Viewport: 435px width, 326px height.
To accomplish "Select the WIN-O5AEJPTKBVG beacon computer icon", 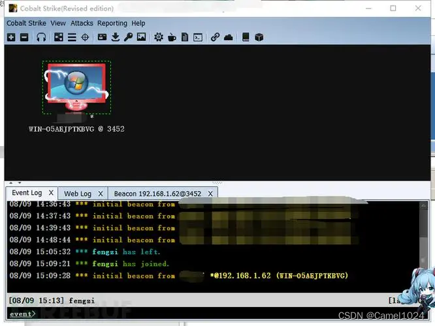I will (x=76, y=87).
